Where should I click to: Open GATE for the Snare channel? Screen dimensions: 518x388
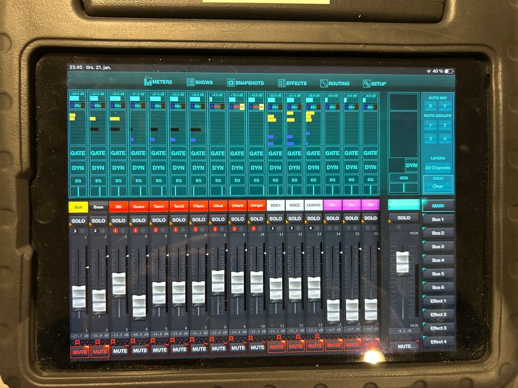(x=139, y=153)
